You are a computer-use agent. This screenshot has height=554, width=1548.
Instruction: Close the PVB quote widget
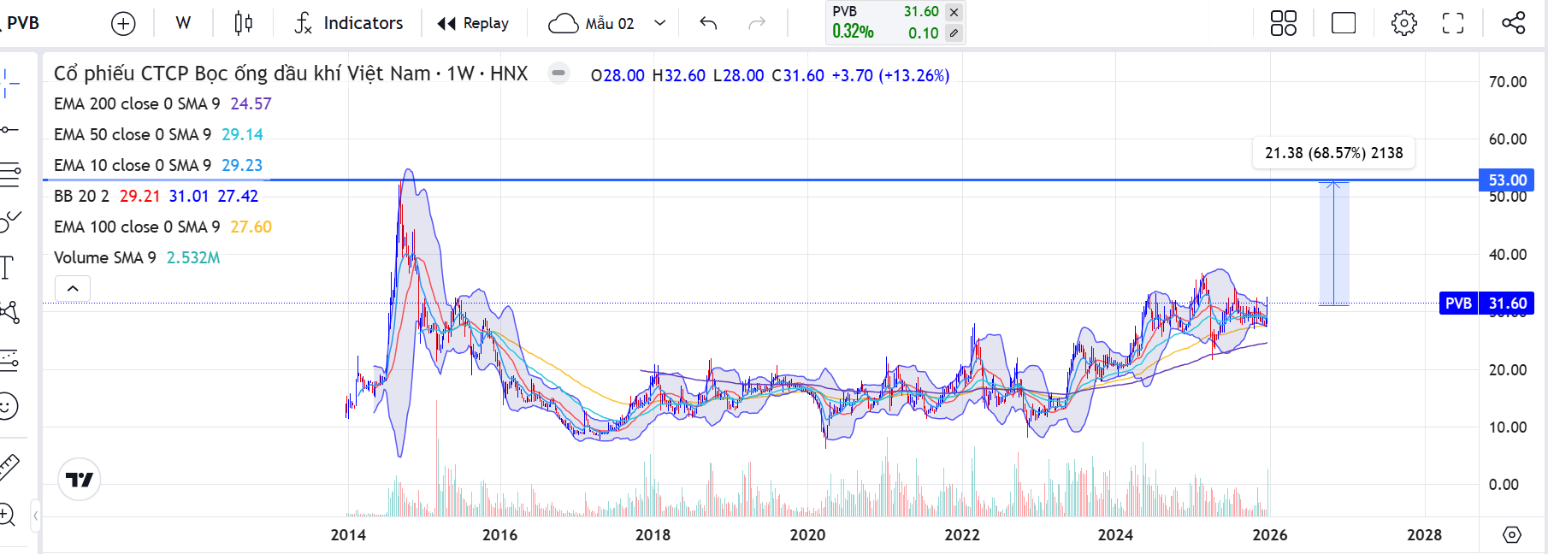click(954, 12)
